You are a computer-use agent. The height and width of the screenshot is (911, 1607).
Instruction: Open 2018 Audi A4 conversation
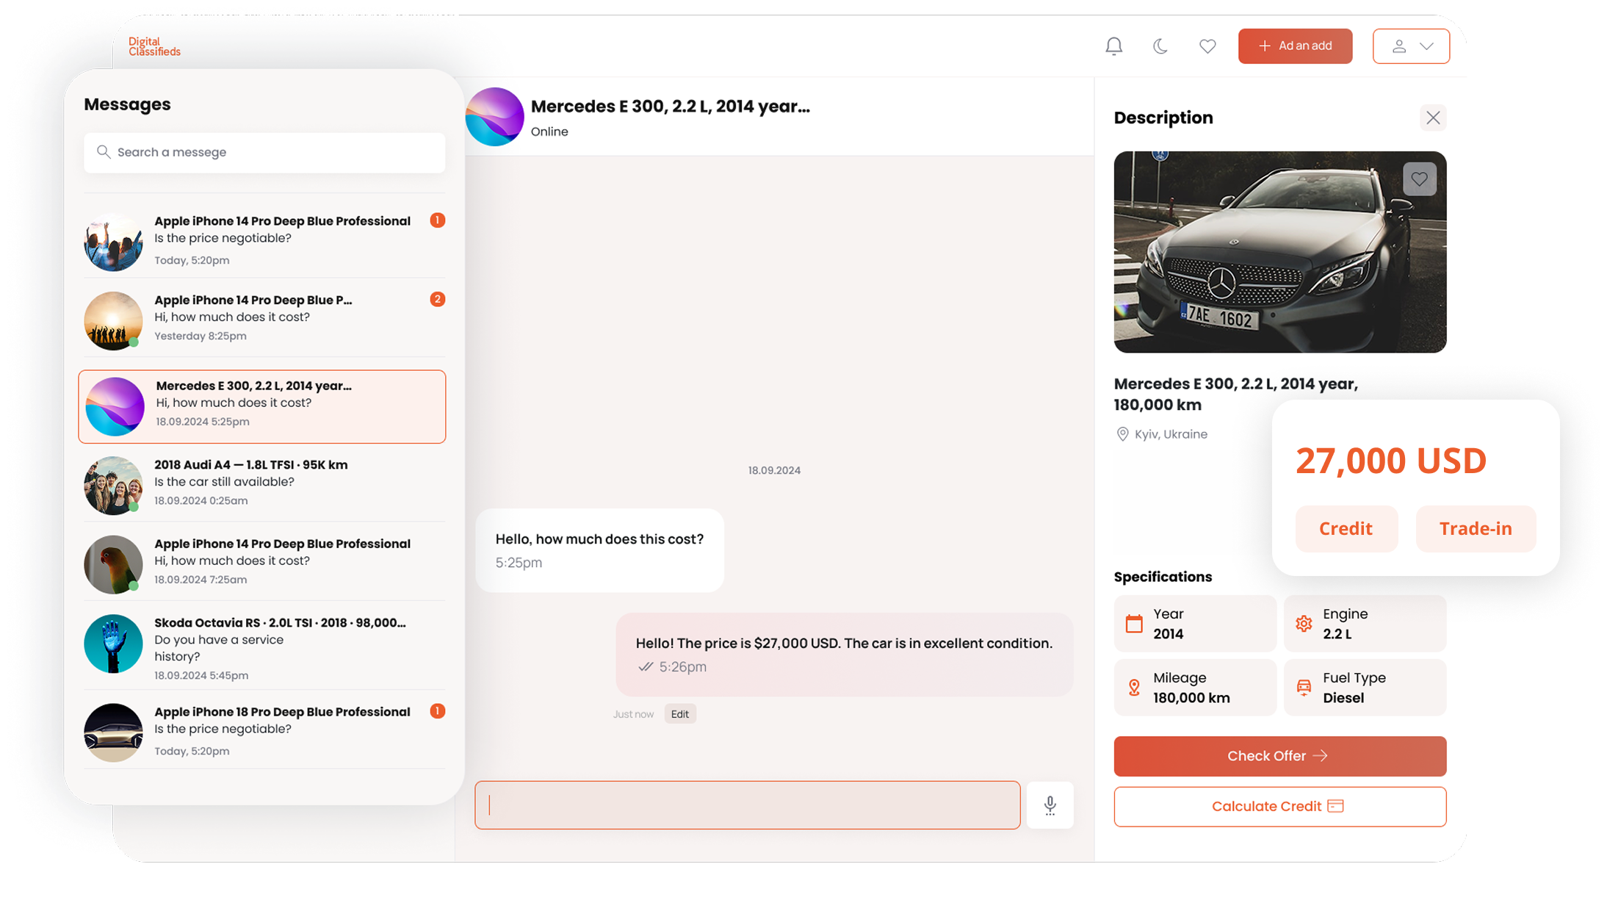pyautogui.click(x=263, y=483)
